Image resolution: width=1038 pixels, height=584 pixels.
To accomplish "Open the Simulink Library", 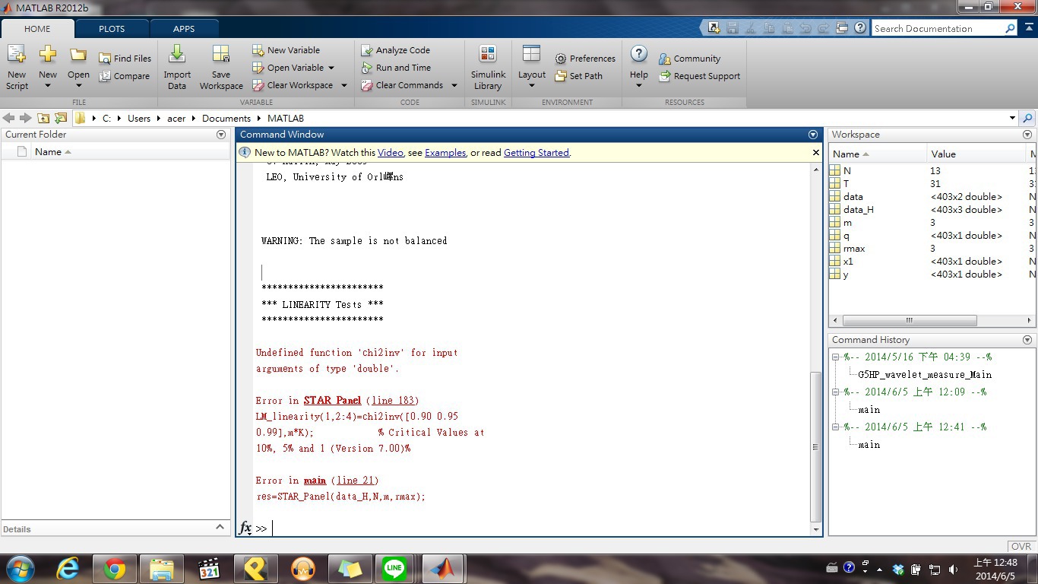I will [x=488, y=67].
